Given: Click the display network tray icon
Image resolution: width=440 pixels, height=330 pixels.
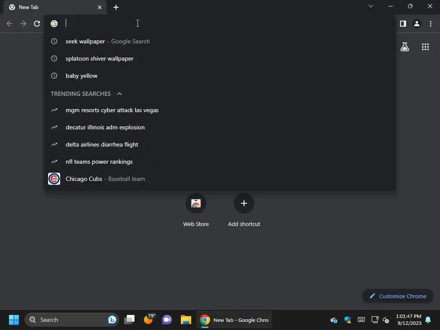Looking at the screenshot, I should 375,320.
